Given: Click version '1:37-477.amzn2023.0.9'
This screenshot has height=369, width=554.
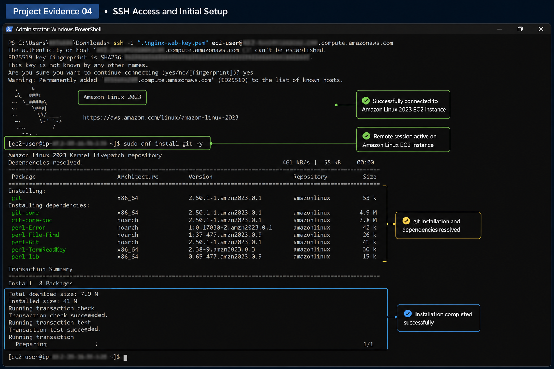Looking at the screenshot, I should click(225, 235).
